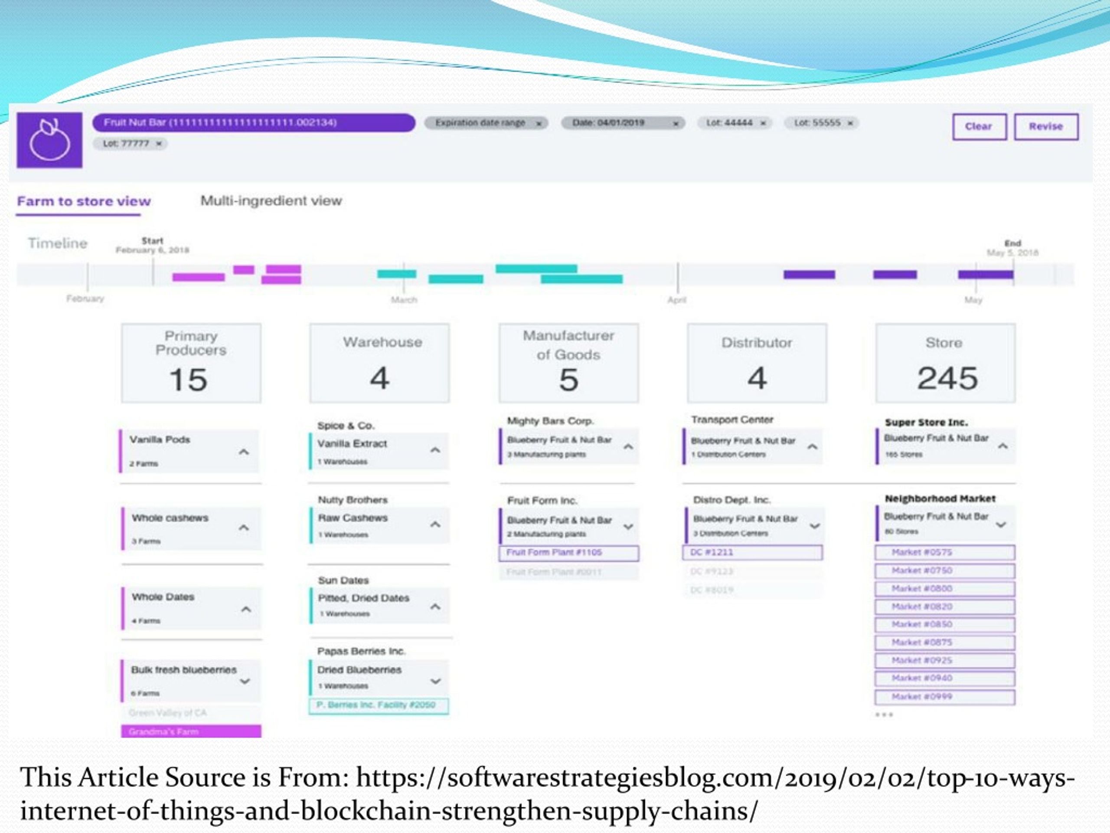Select Green Valley of CA farm
The width and height of the screenshot is (1110, 833).
coord(191,713)
